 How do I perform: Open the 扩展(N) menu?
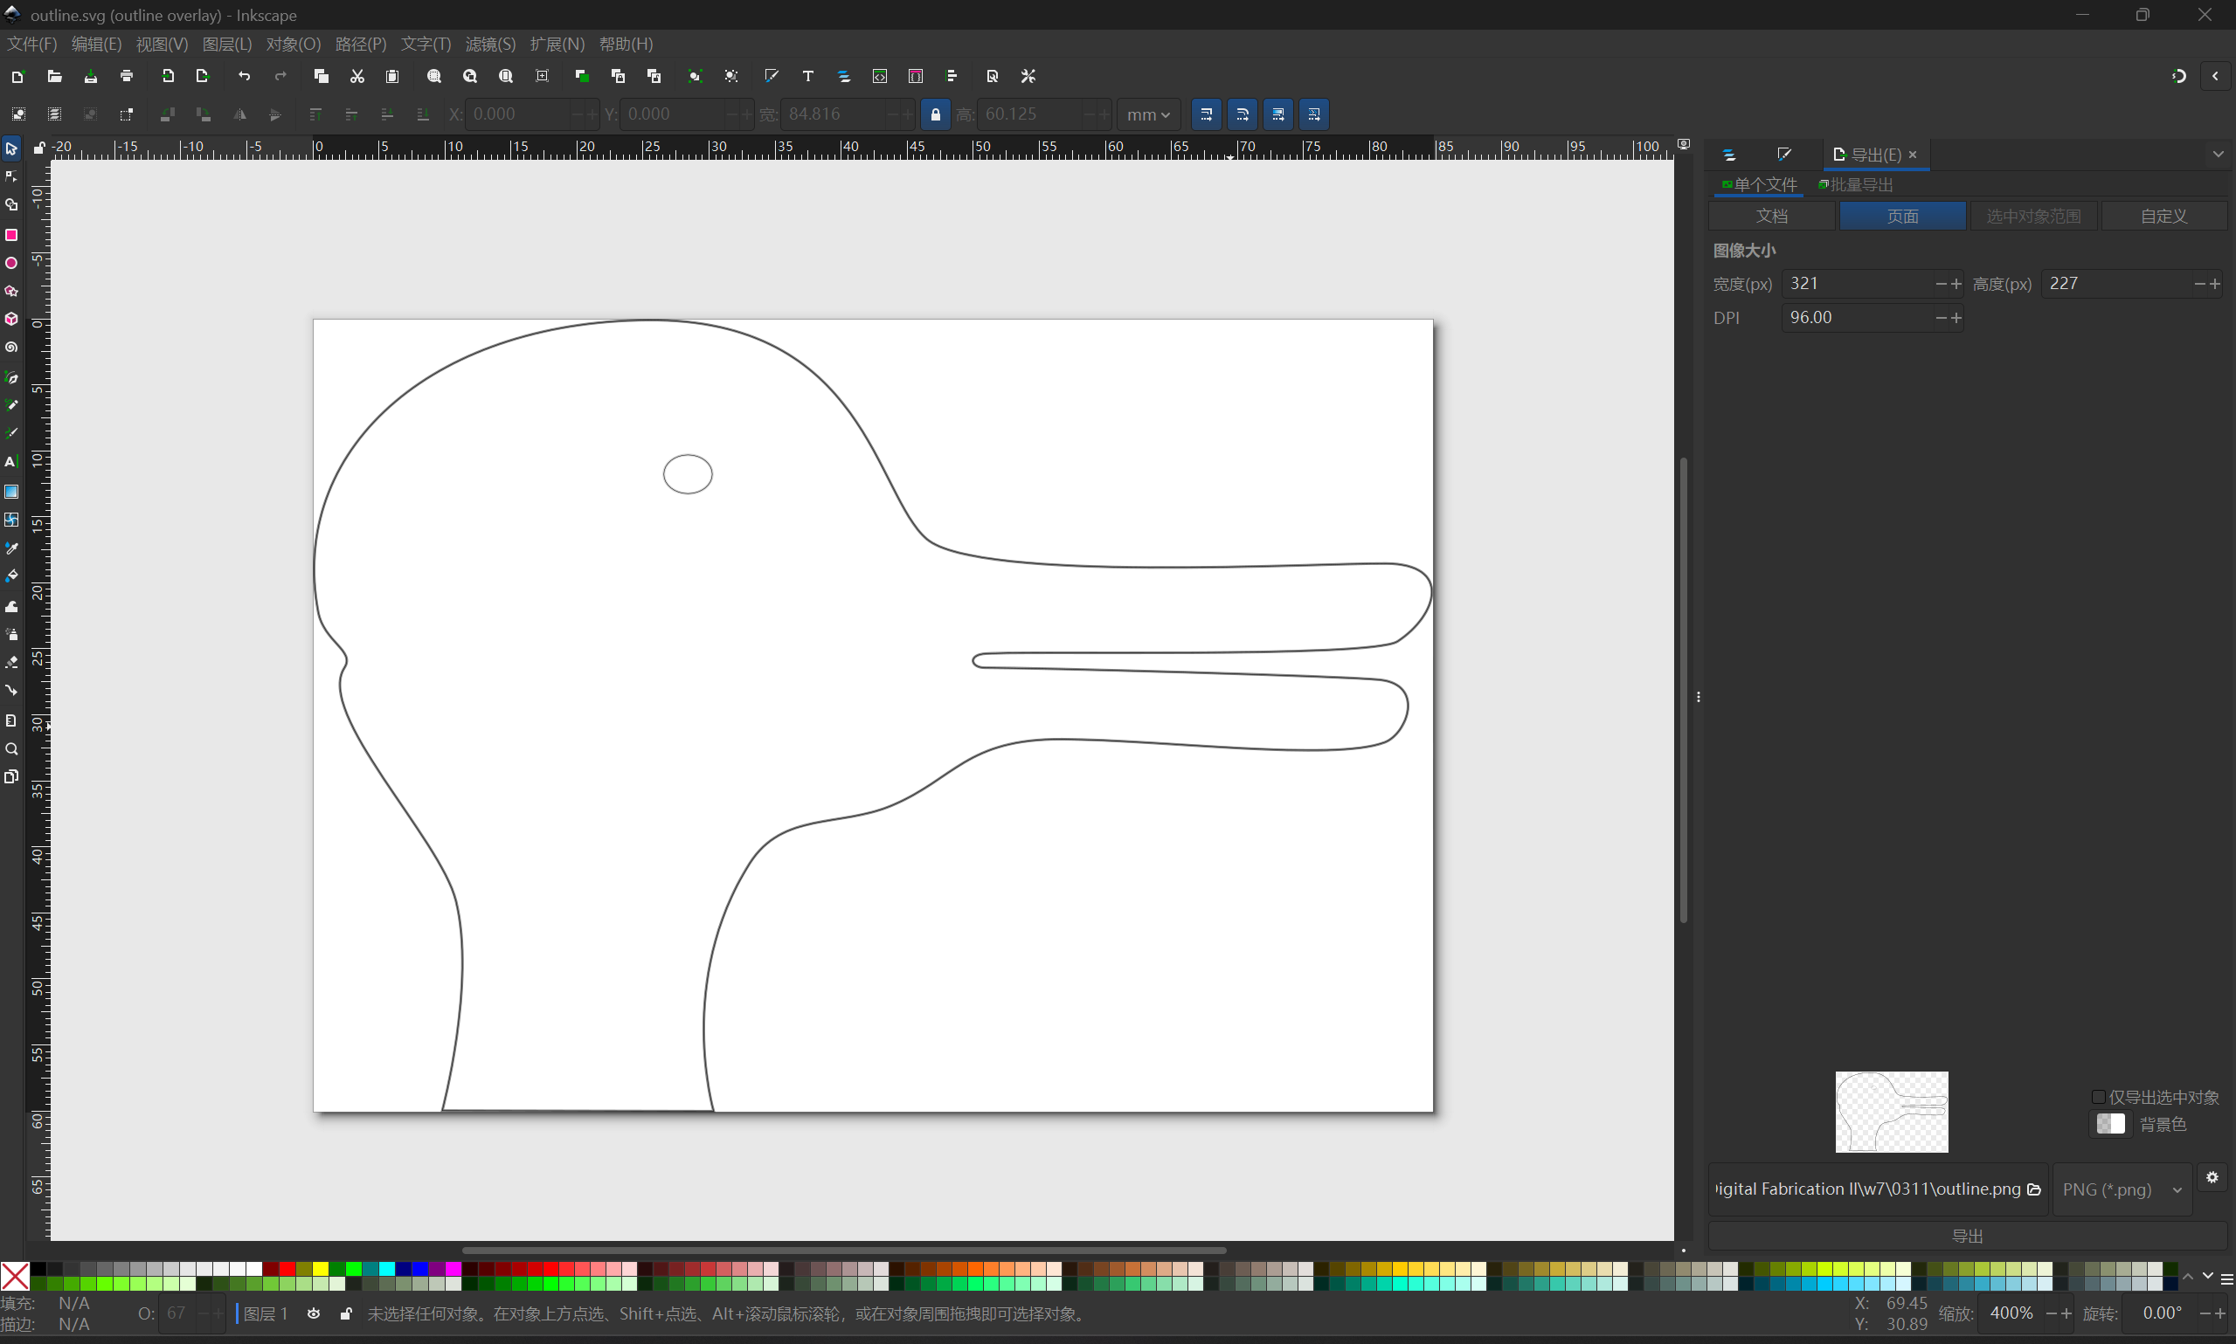coord(557,45)
